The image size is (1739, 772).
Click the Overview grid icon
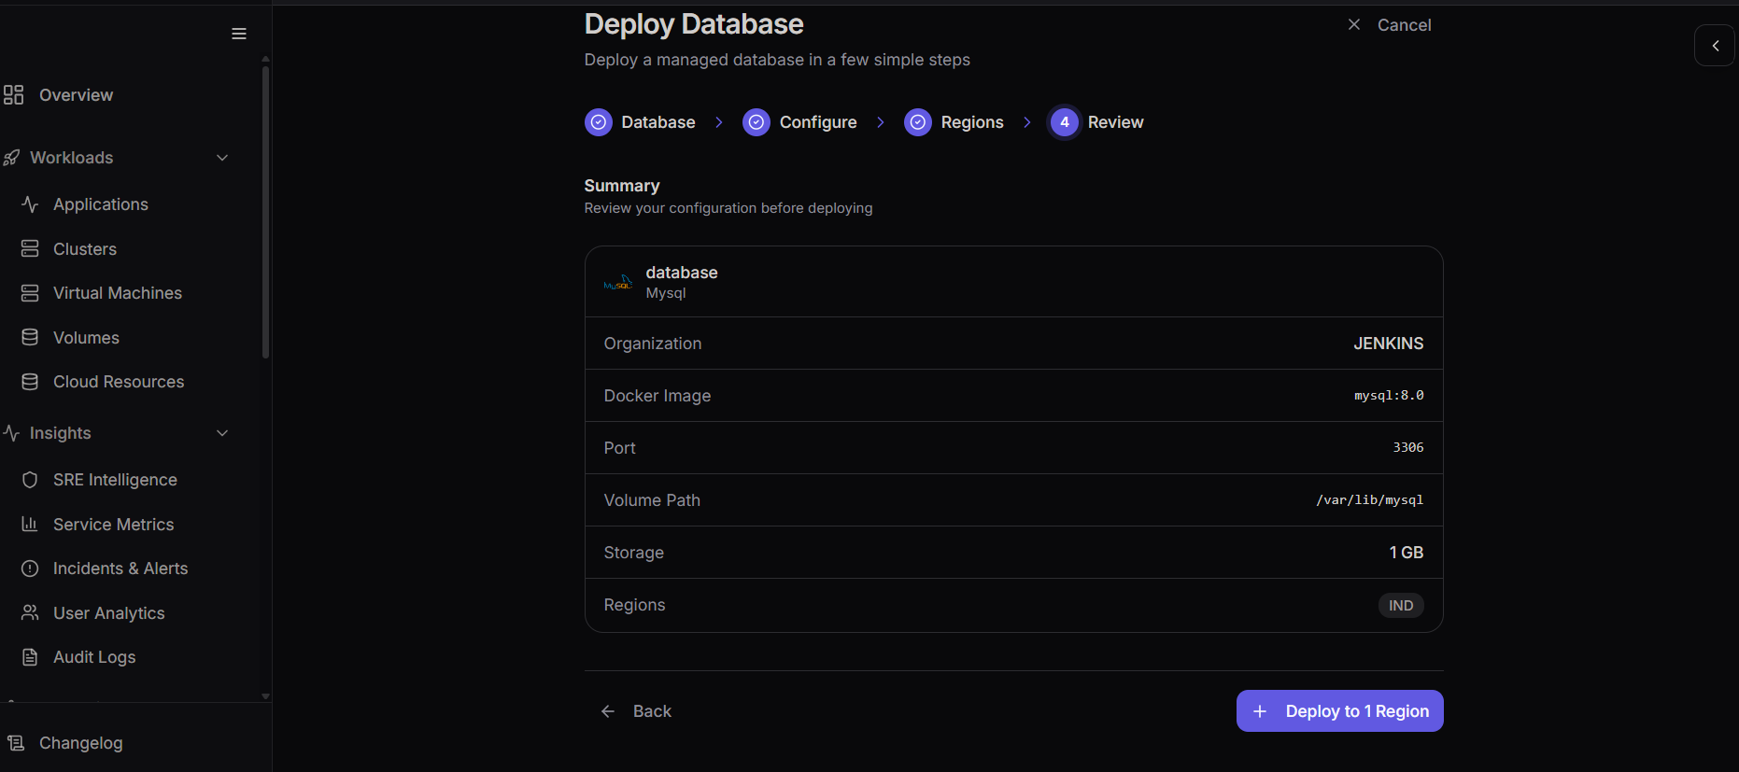(x=13, y=94)
